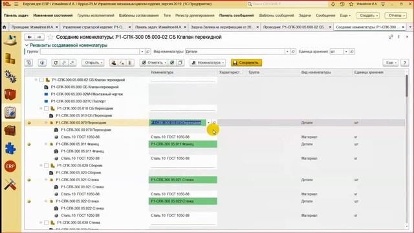Open checklist board section in sidebar
414x233 pixels.
[10, 113]
